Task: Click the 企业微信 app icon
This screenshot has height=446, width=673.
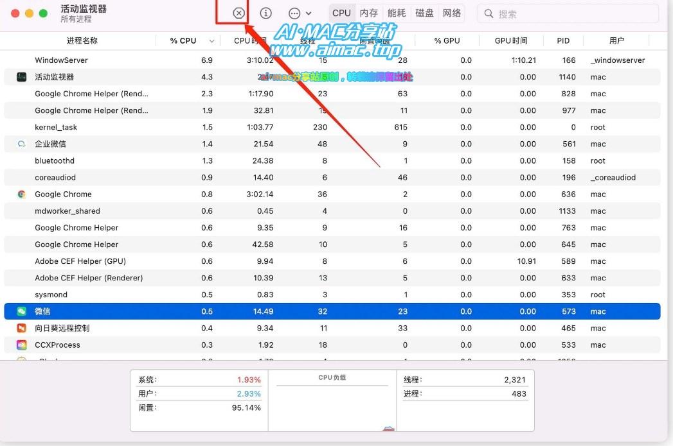Action: [21, 144]
